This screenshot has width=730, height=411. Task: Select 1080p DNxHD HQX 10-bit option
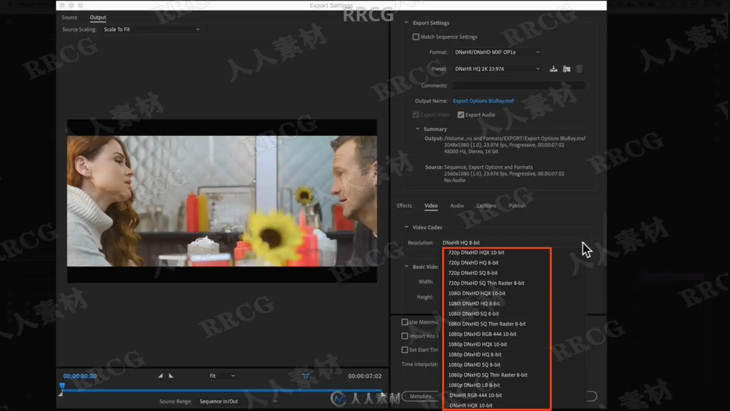click(x=478, y=344)
